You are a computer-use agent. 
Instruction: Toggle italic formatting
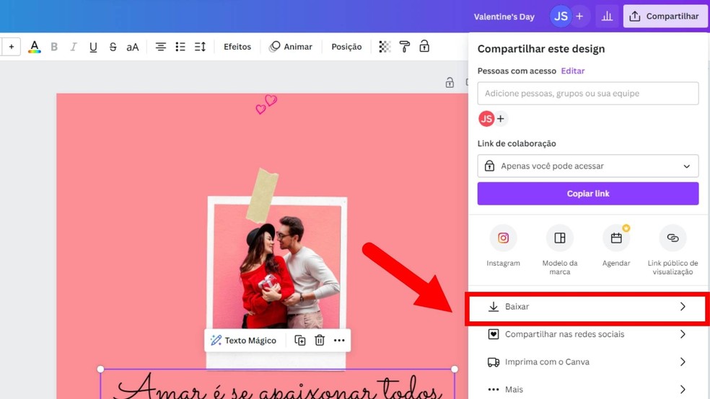[x=73, y=47]
